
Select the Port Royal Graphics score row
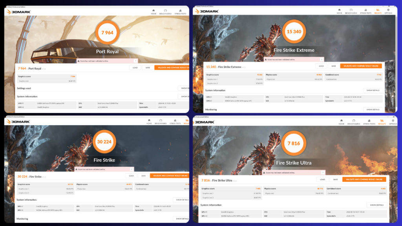point(47,77)
